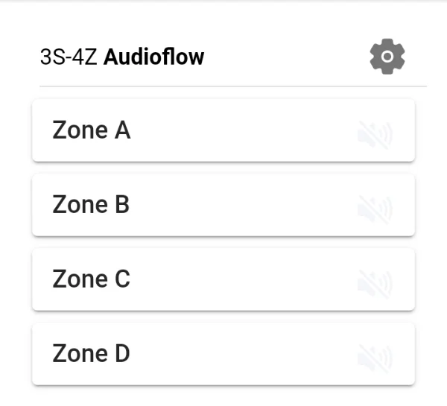Image resolution: width=447 pixels, height=406 pixels.
Task: Click the muted speaker icon for Zone D
Action: coord(375,358)
